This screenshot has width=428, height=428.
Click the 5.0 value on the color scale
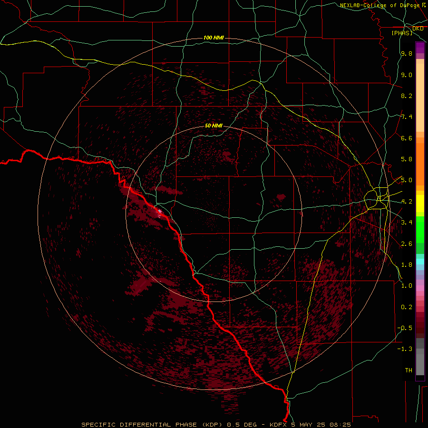[407, 180]
